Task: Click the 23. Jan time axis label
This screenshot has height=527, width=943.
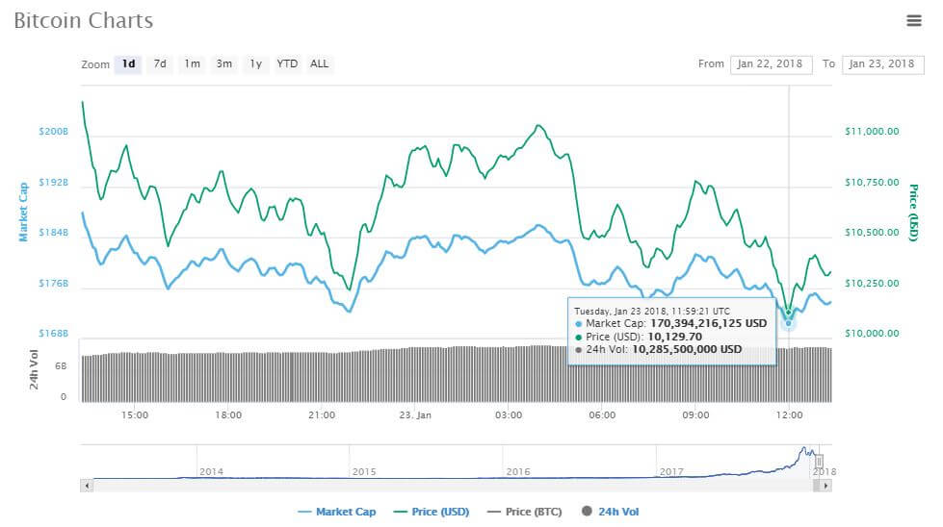Action: point(415,415)
